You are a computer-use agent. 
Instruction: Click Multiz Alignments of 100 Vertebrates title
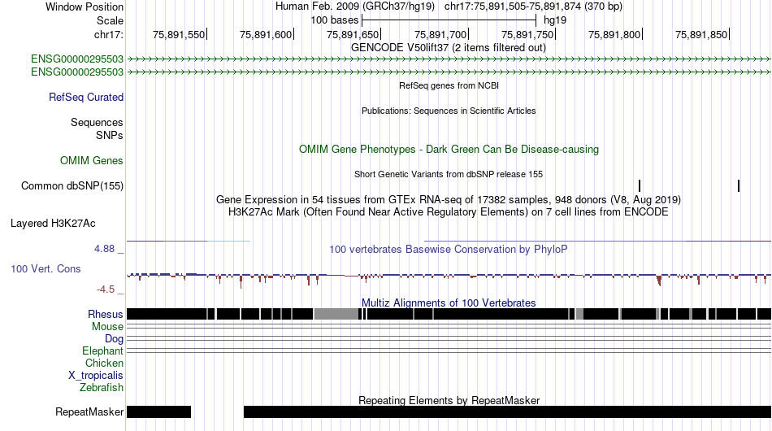tap(449, 303)
